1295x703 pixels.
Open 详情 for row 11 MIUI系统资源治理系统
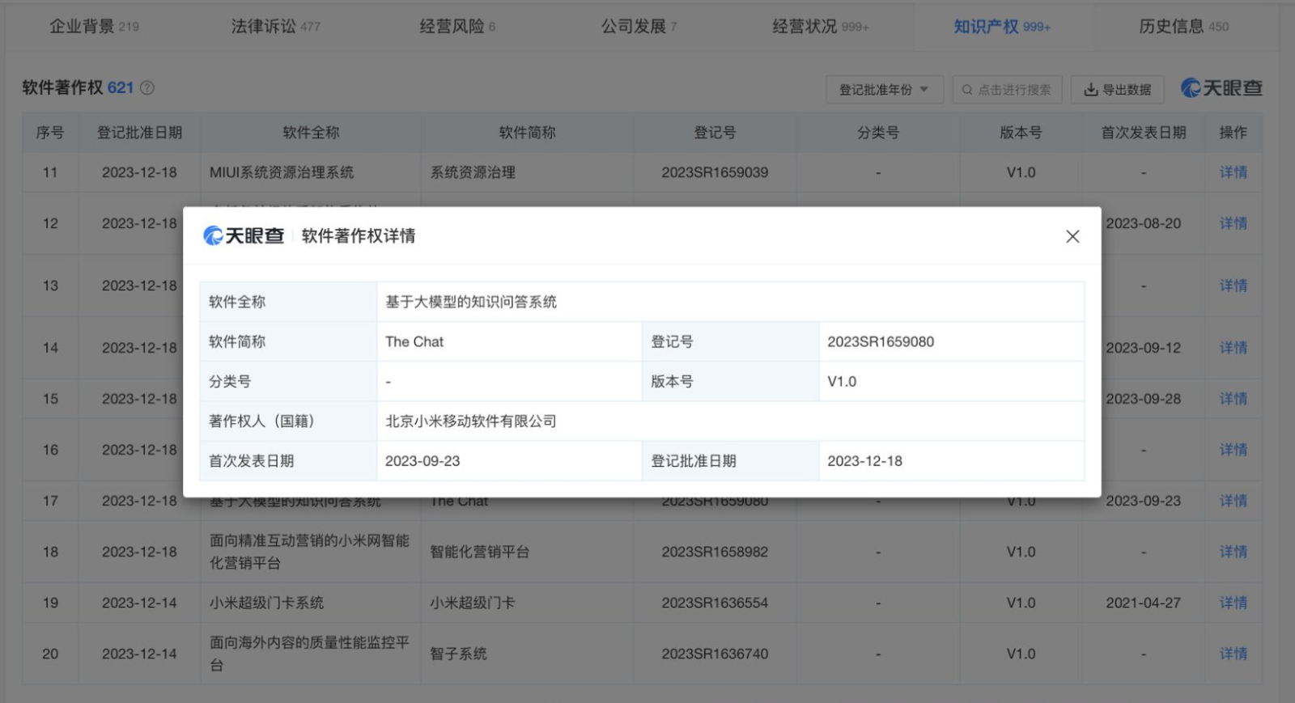click(1233, 172)
